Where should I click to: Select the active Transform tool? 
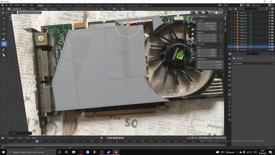click(x=4, y=44)
